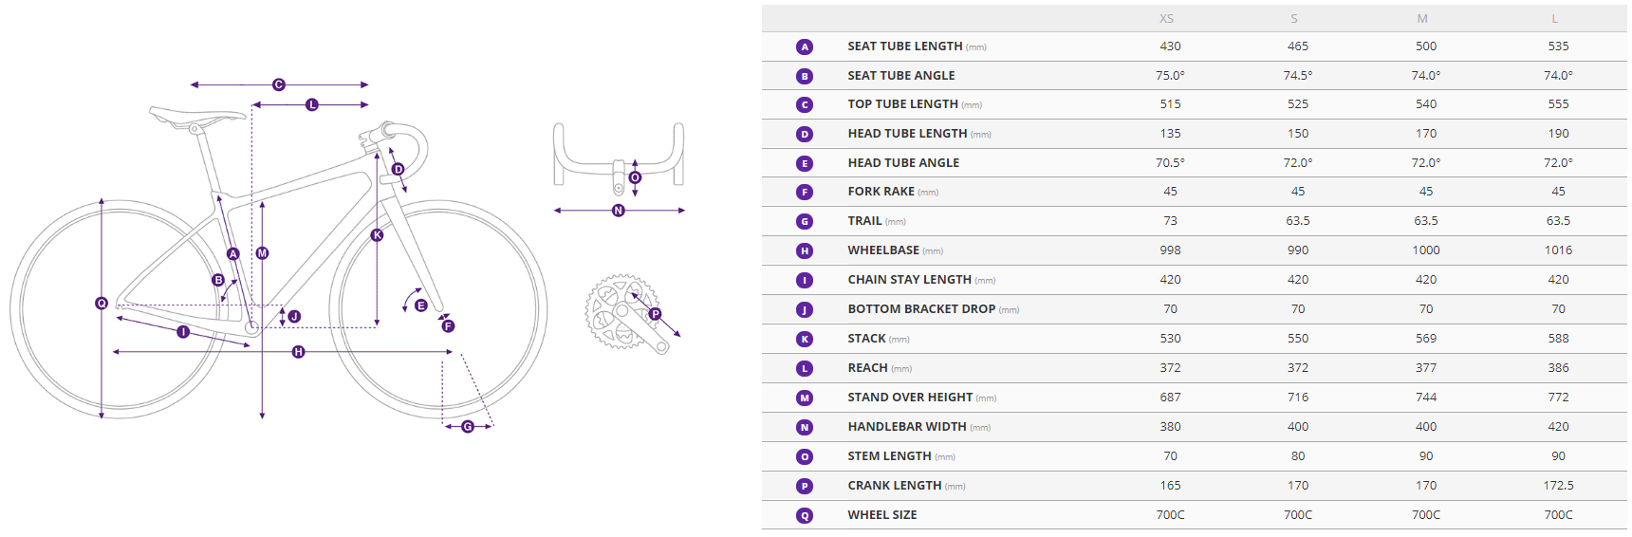Click the H wheelbase marker on the bike diagram
1632x537 pixels.
click(x=298, y=352)
